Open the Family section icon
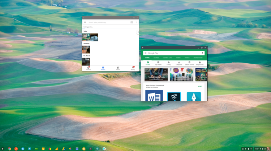 [168, 63]
